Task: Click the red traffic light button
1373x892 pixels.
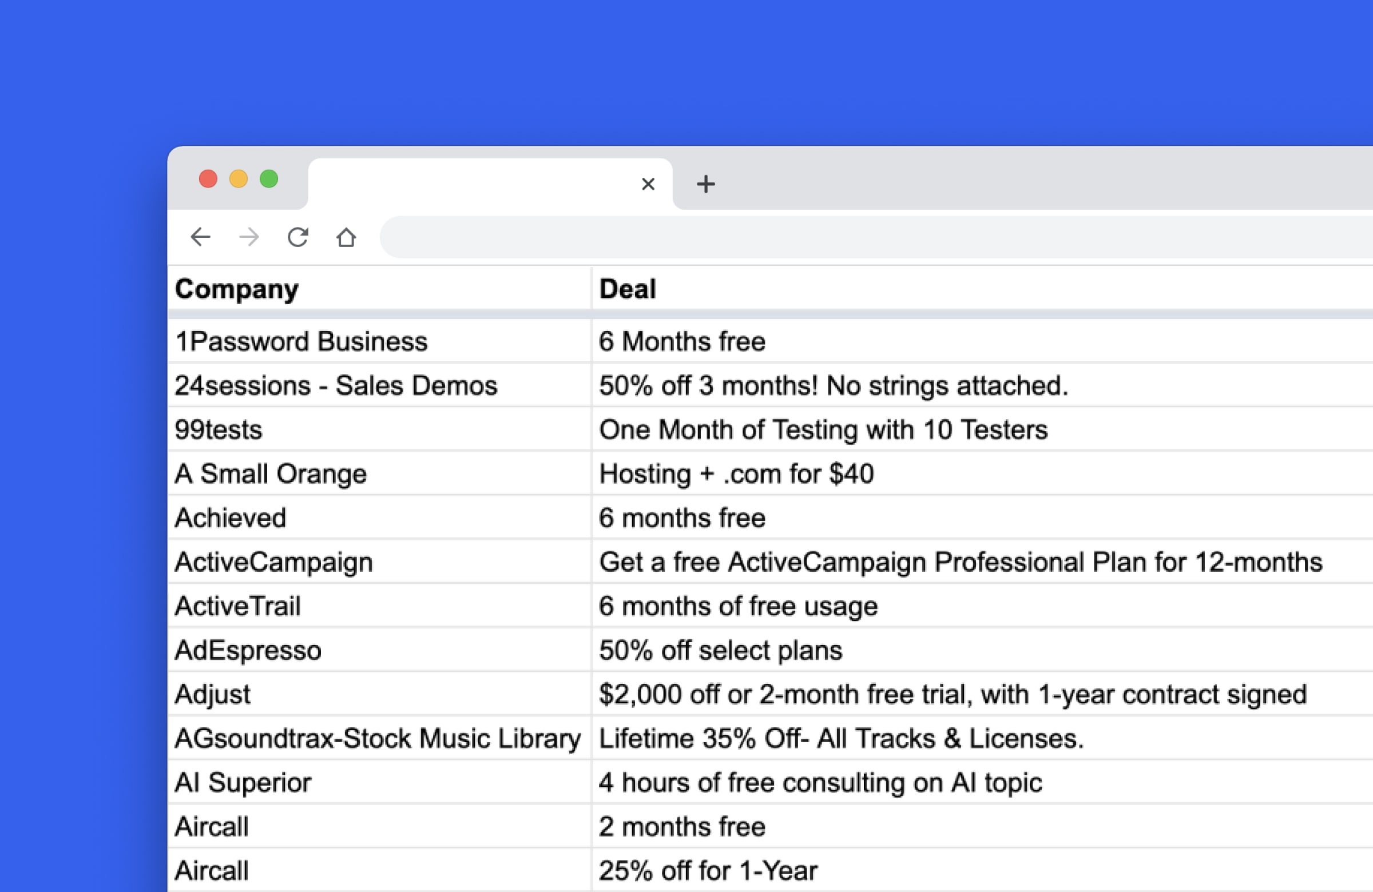Action: coord(208,180)
